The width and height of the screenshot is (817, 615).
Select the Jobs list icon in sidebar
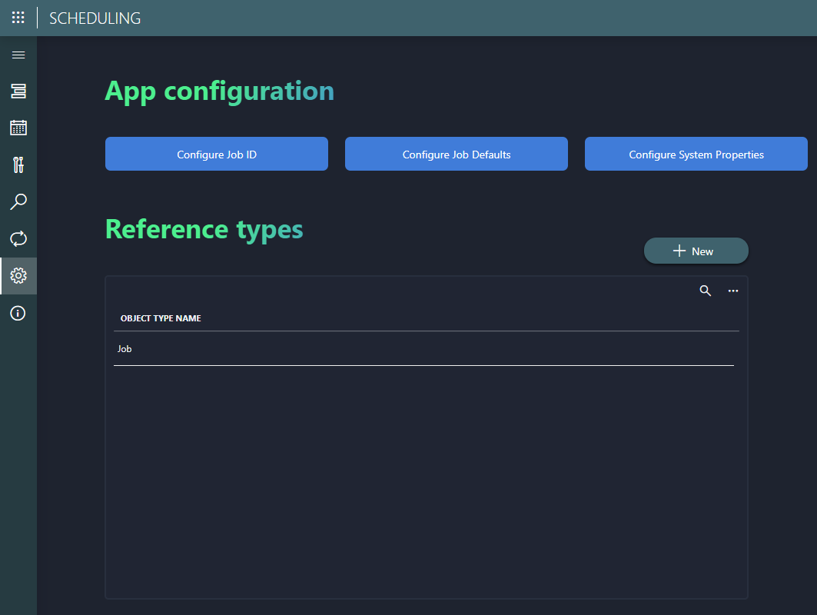[18, 91]
